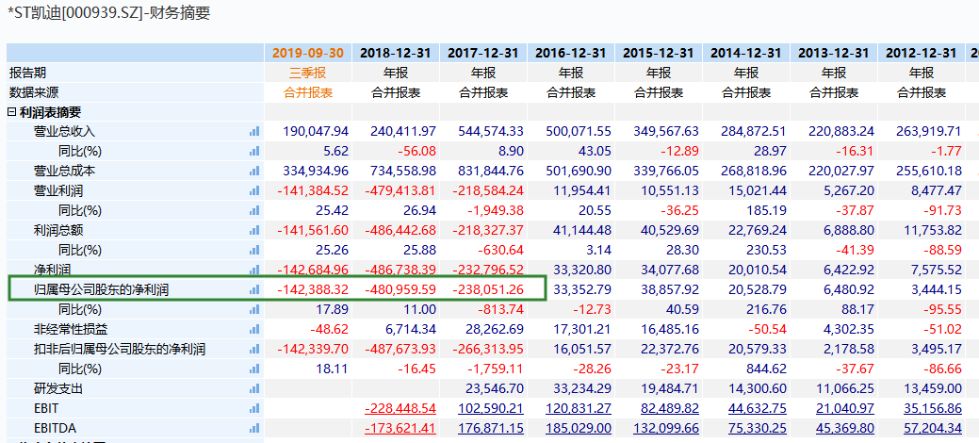
Task: Select the 2019-09-30 column header
Action: pos(308,53)
